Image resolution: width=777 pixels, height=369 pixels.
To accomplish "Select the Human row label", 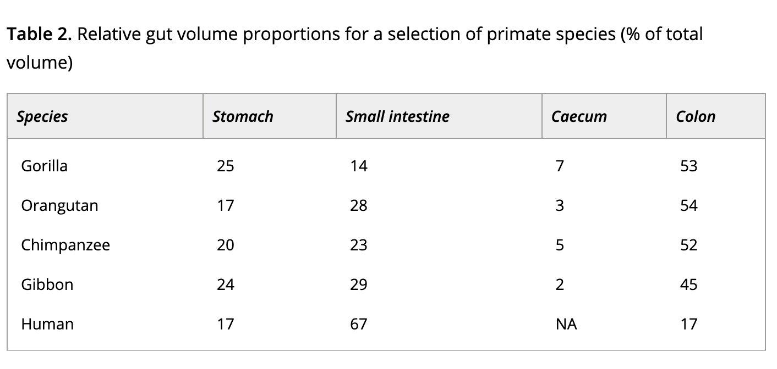I will pyautogui.click(x=47, y=324).
